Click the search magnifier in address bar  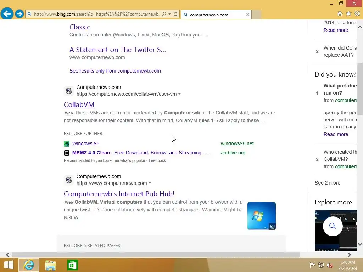tap(164, 14)
